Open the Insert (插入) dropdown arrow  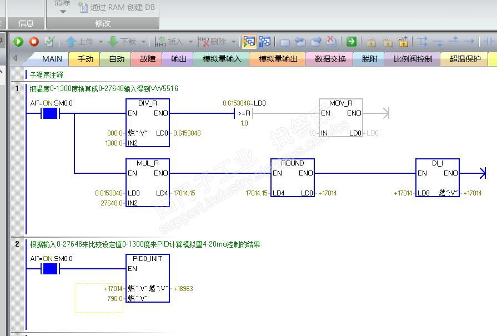tap(190, 42)
